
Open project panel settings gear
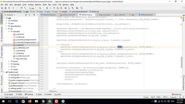pos(34,15)
